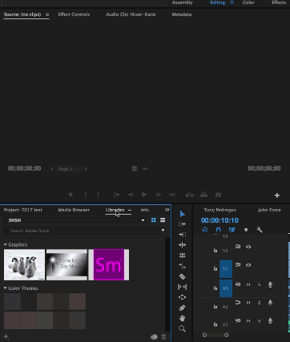Mute audio track A2
This screenshot has height=342, width=290.
tap(248, 303)
